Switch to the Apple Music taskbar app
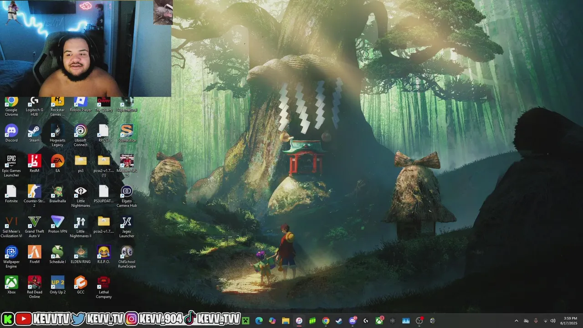 click(x=299, y=321)
